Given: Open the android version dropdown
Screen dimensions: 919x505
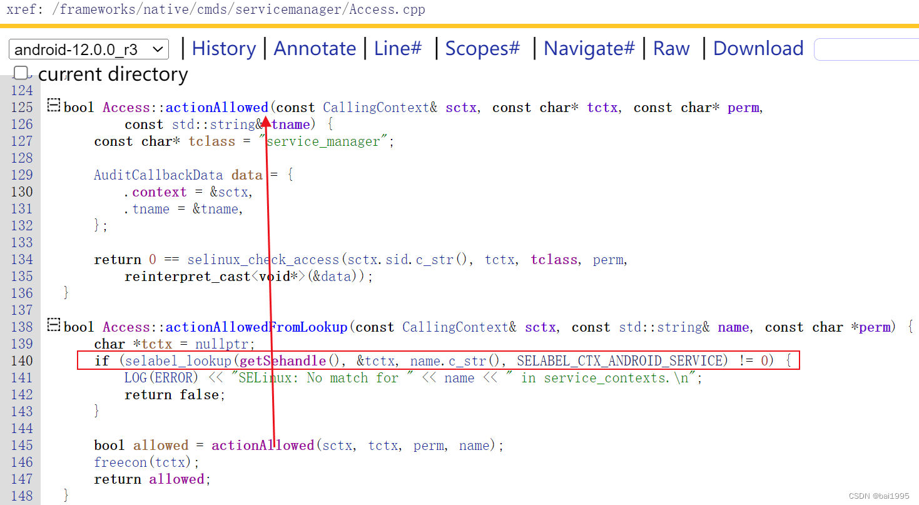Looking at the screenshot, I should pos(88,49).
